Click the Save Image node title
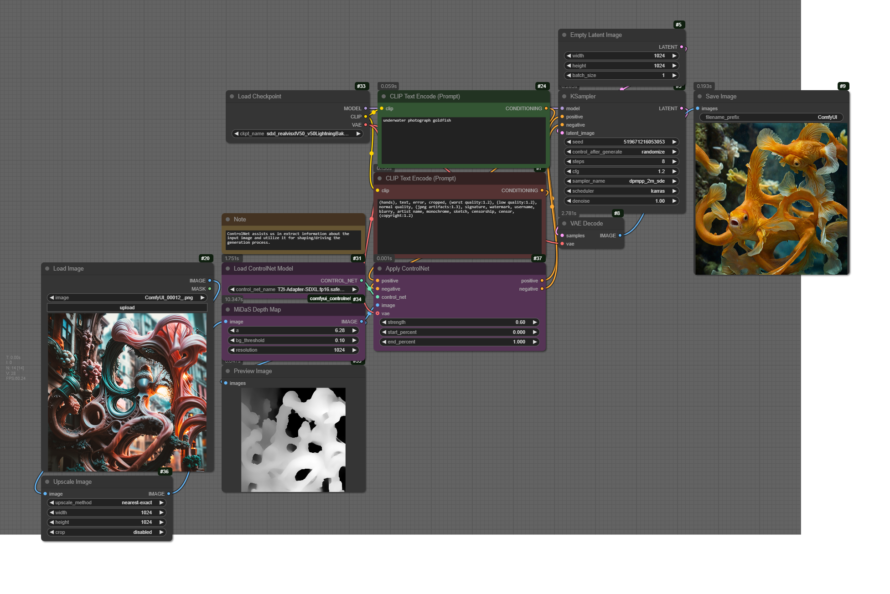Screen dimensions: 890x594 [x=721, y=97]
